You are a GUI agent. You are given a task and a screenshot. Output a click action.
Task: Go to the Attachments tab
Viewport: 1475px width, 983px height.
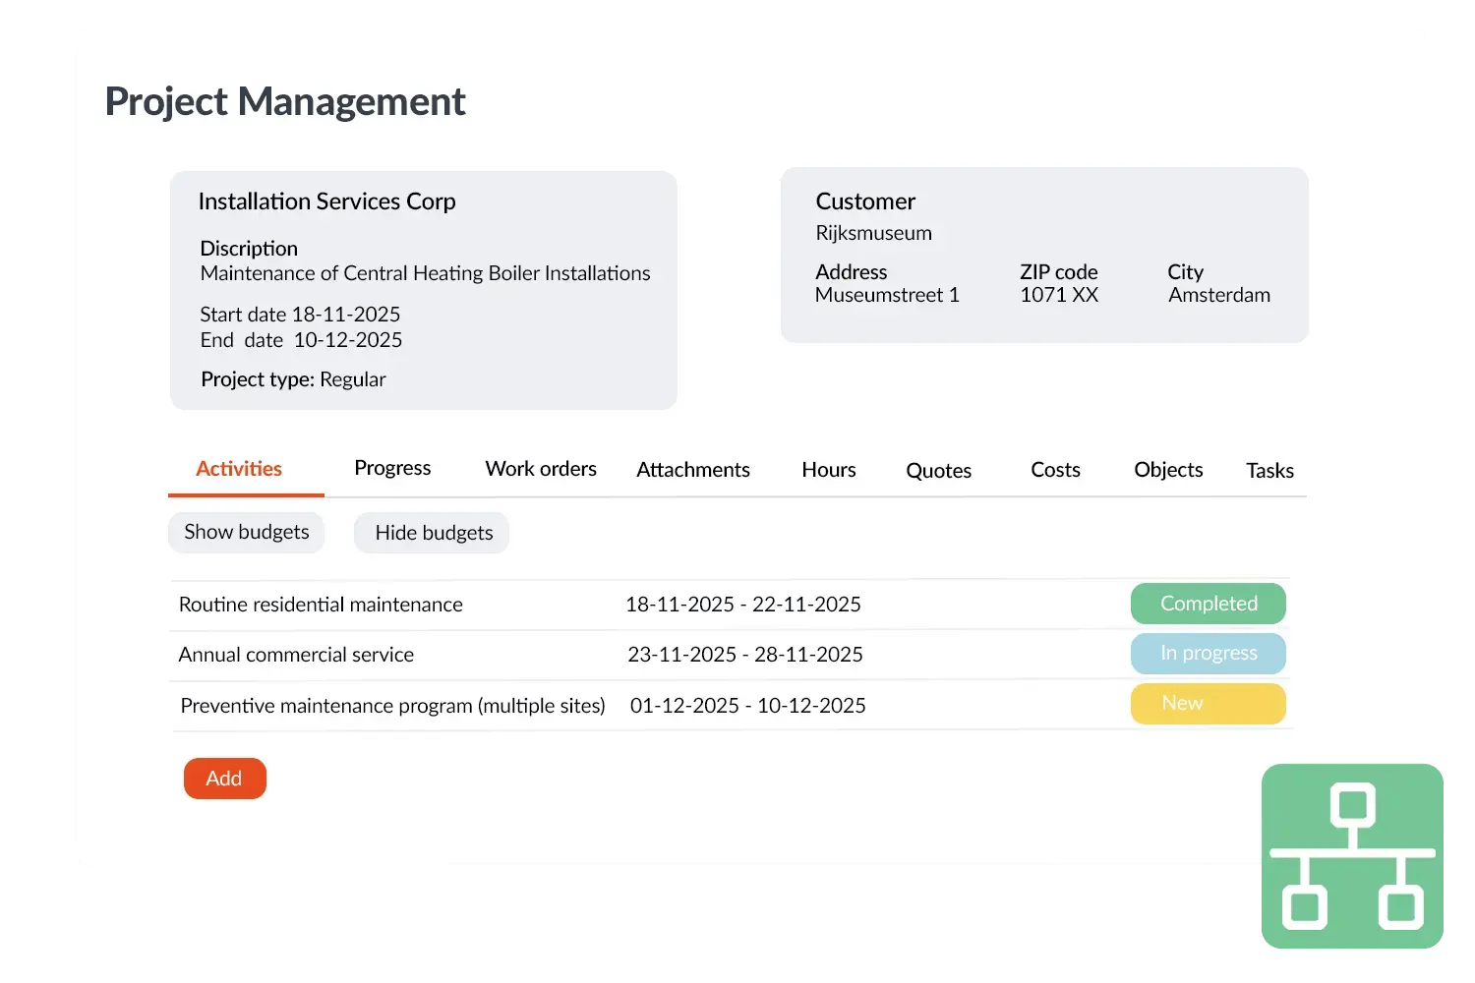(x=692, y=470)
